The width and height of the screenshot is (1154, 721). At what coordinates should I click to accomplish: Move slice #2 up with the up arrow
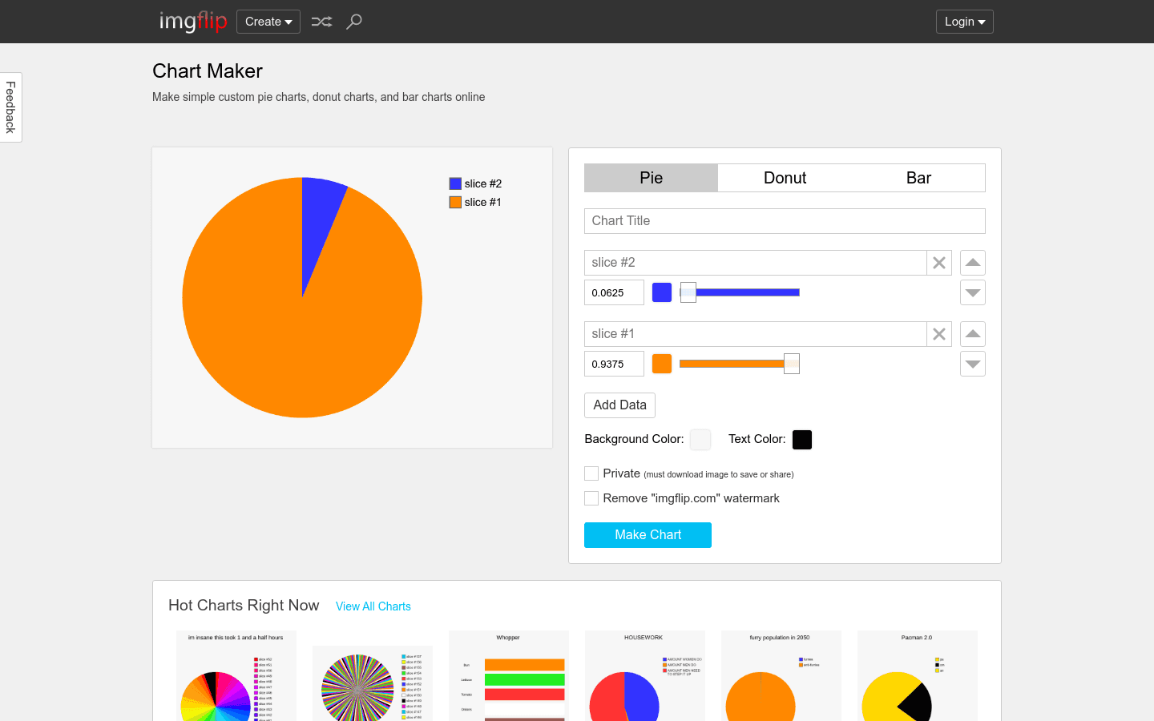point(972,262)
